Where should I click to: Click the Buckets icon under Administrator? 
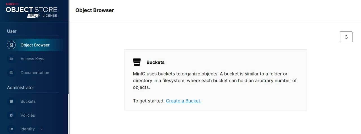click(x=11, y=101)
